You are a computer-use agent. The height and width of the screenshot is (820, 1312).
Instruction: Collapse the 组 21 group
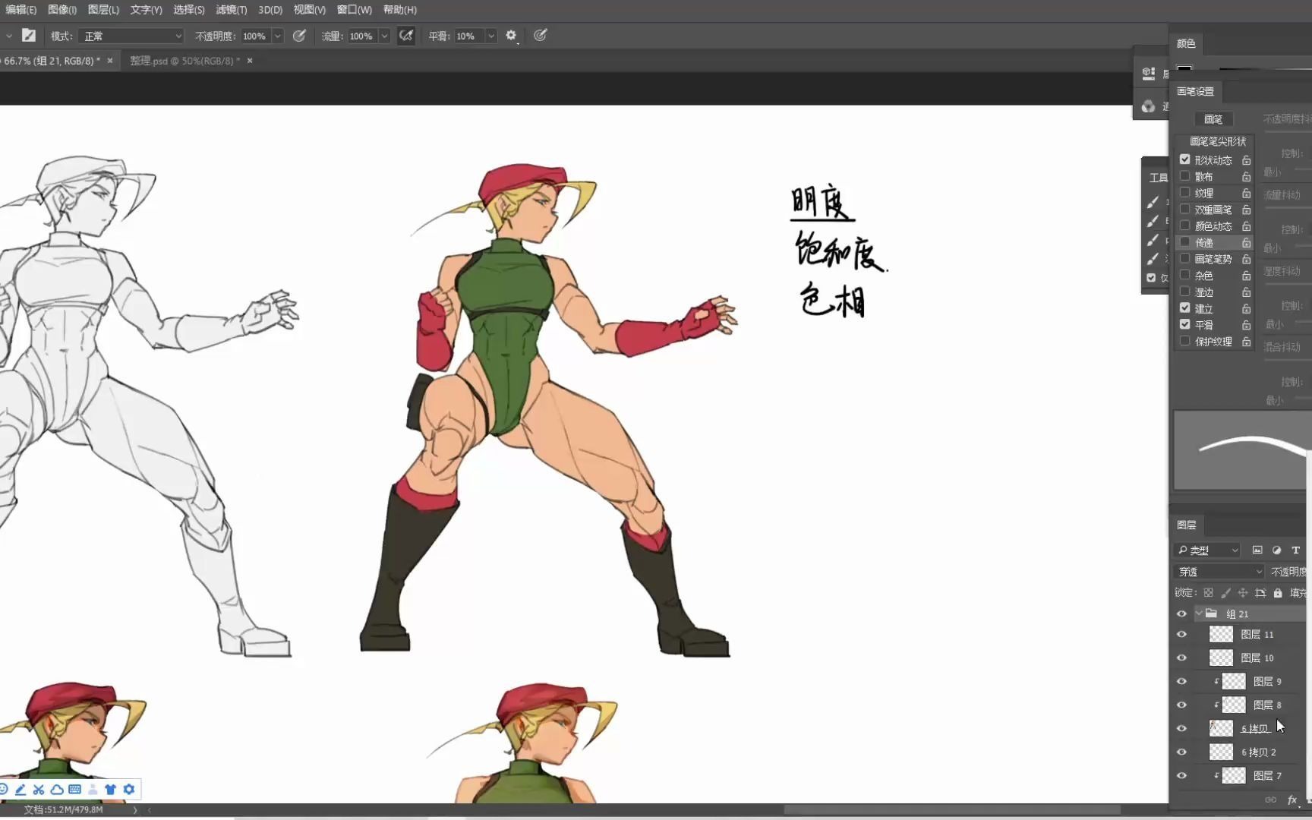tap(1199, 613)
